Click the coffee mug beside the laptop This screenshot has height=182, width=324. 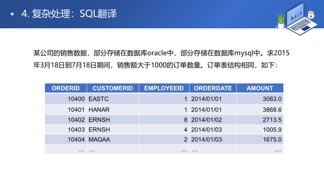(311, 15)
